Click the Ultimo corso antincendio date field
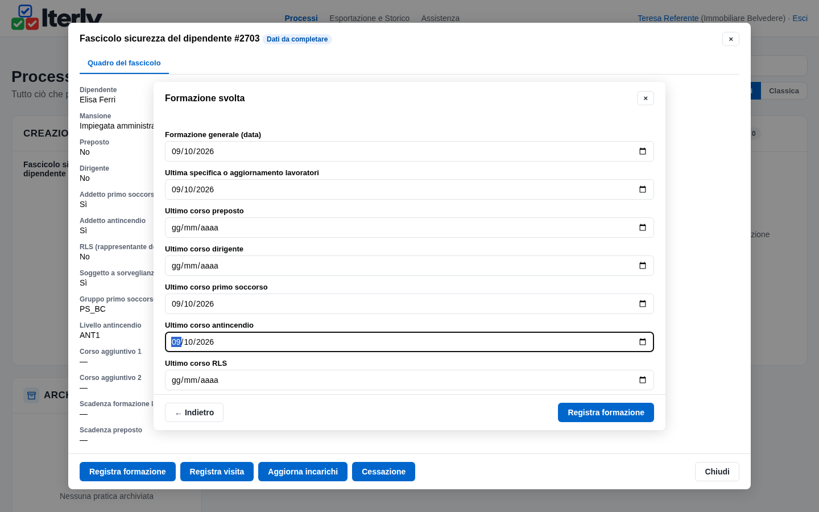This screenshot has width=819, height=512. [x=409, y=342]
